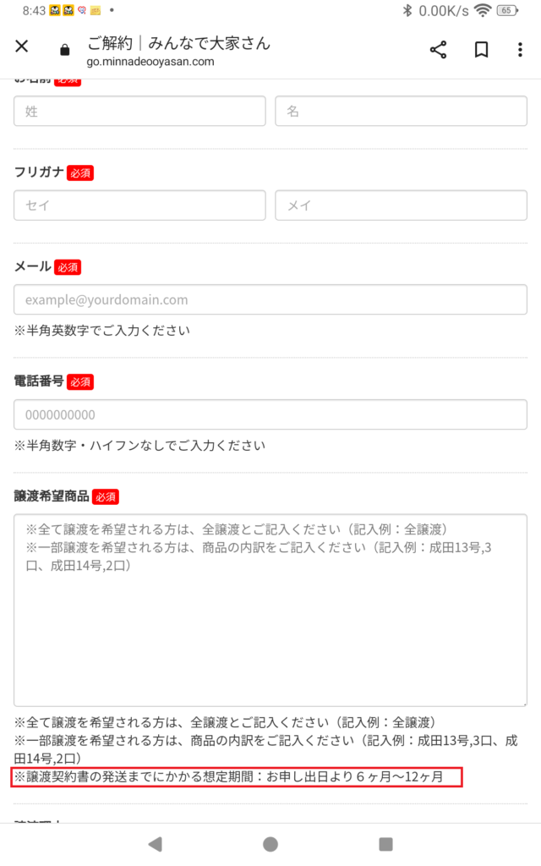Tap the go.minnadeooyasan.com URL text
The height and width of the screenshot is (866, 541).
[x=150, y=61]
